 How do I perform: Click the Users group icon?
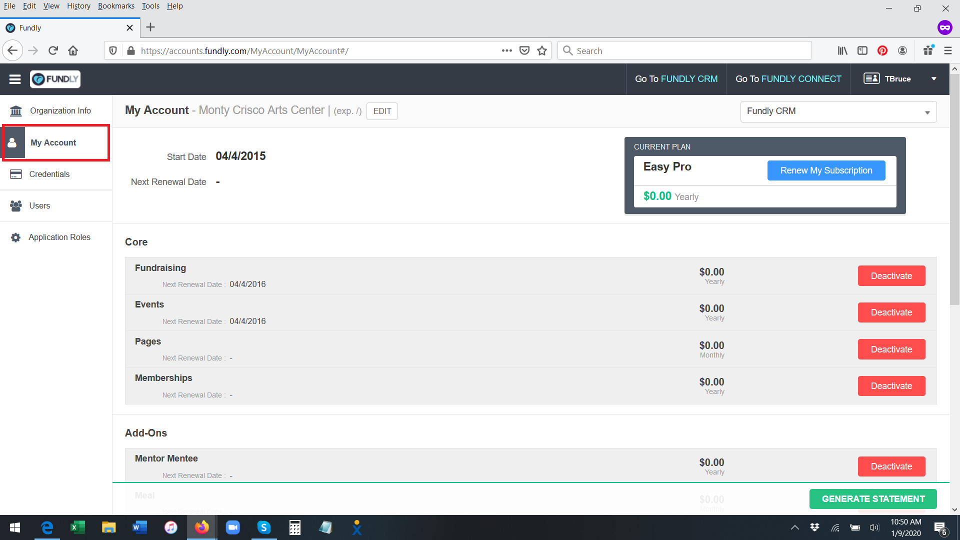16,205
